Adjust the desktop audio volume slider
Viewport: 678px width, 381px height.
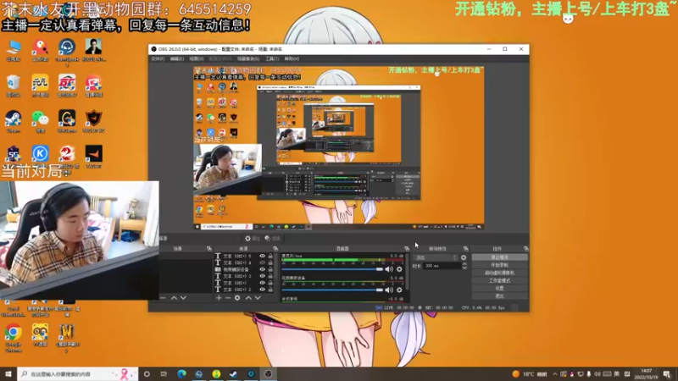point(332,269)
